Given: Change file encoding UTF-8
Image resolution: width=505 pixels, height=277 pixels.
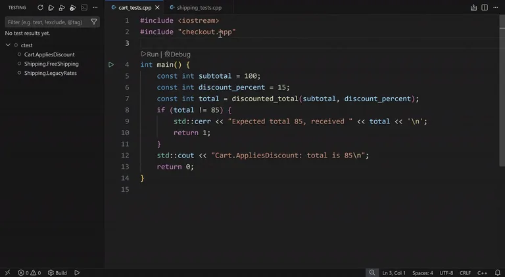Looking at the screenshot, I should (x=446, y=273).
